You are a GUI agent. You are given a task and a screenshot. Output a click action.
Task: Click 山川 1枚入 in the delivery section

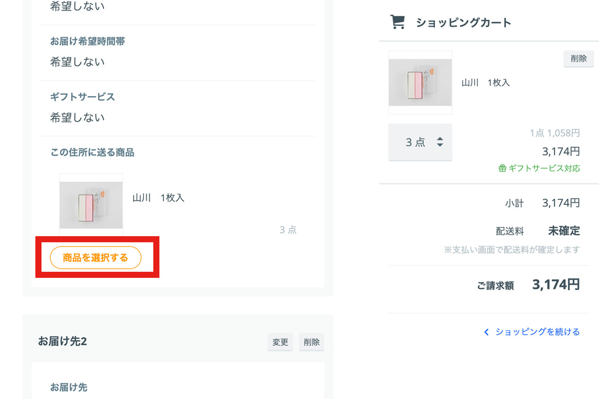(x=158, y=198)
